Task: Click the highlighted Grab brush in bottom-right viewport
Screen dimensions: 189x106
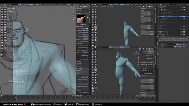Action: pyautogui.click(x=96, y=70)
